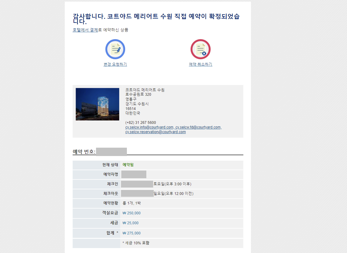Screen dimensions: 347x253
Task: Click the 대한민국 country line
Action: pos(133,113)
